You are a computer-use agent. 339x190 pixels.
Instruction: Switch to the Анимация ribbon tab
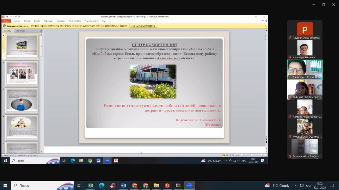[61, 21]
